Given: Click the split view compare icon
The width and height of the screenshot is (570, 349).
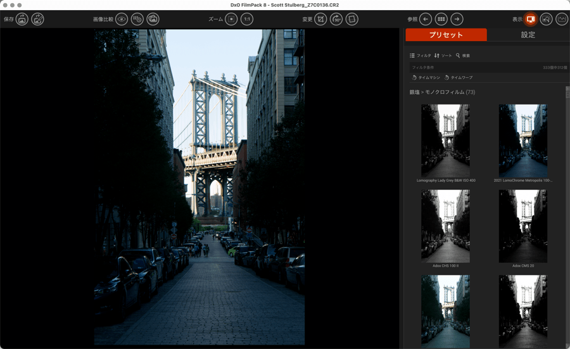Looking at the screenshot, I should click(137, 20).
